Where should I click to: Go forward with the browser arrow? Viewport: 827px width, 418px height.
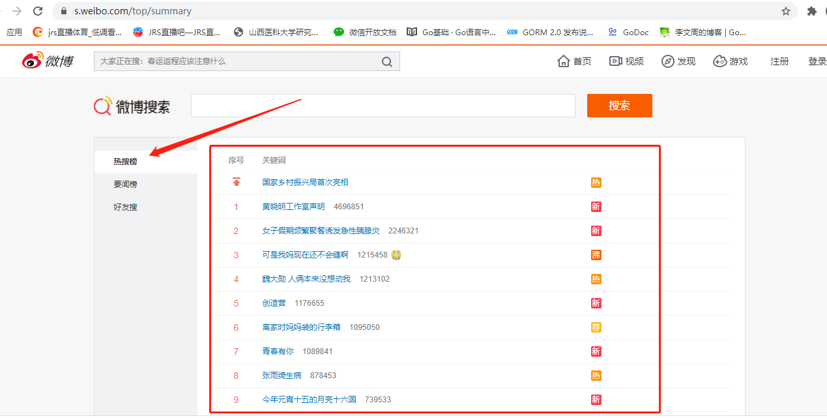[x=17, y=11]
